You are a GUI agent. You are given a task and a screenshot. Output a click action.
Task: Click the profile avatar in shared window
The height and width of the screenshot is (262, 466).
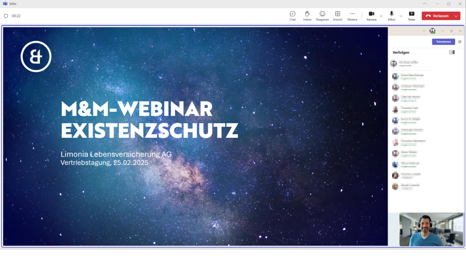point(432,31)
